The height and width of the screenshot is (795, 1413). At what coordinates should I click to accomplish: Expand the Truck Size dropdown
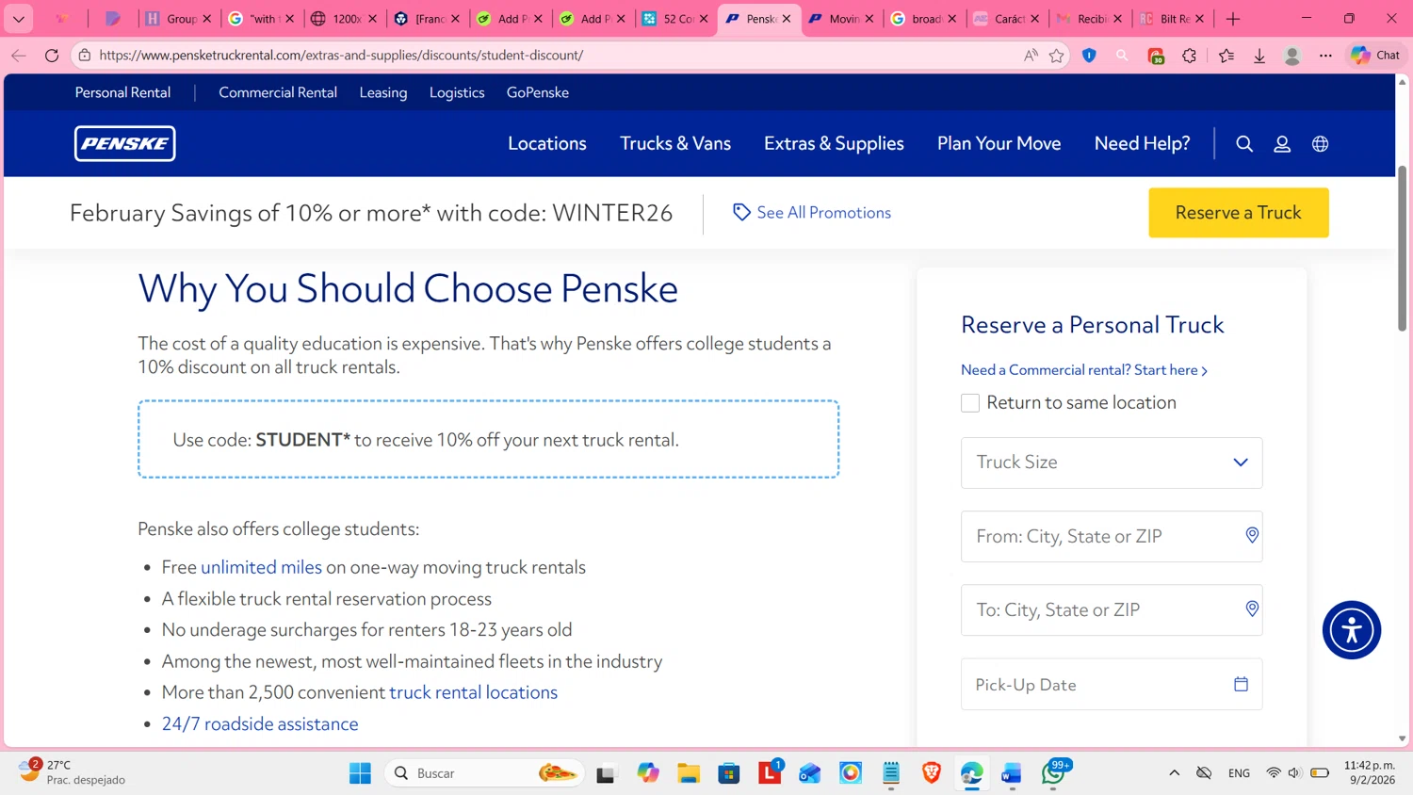[1112, 462]
